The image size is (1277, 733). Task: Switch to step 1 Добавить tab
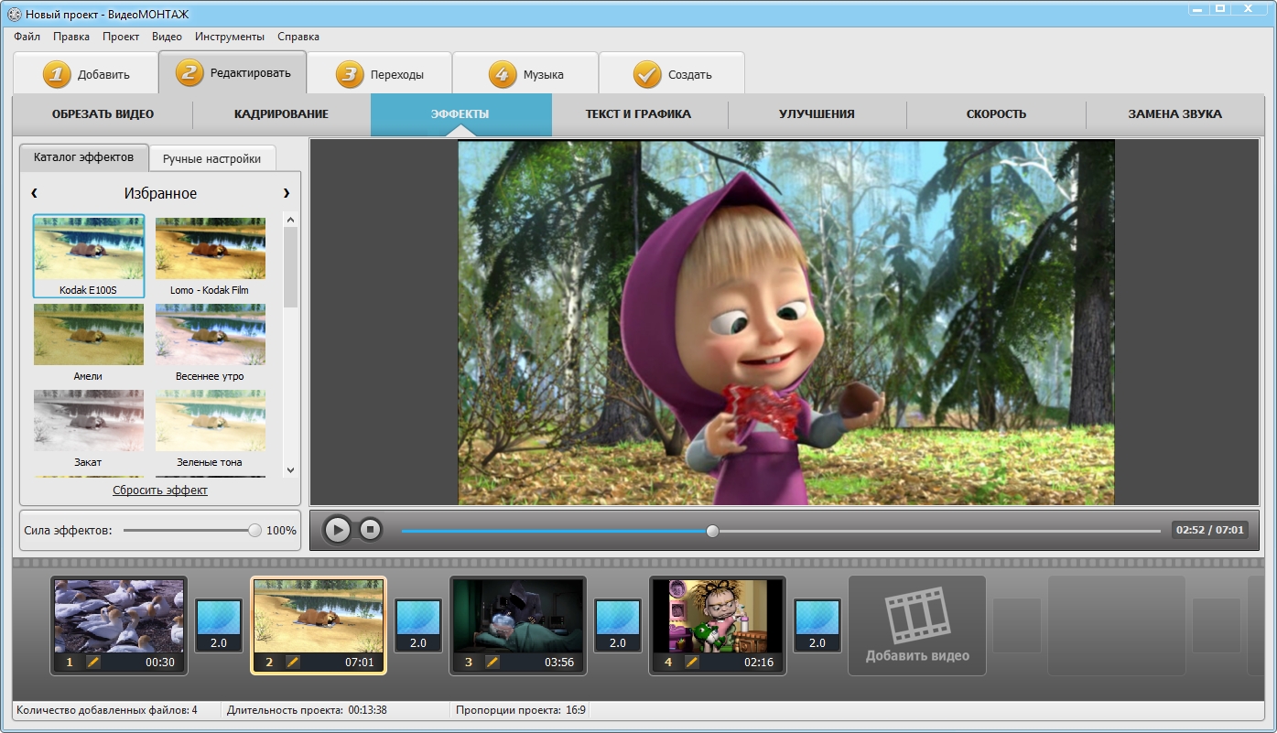tap(85, 74)
